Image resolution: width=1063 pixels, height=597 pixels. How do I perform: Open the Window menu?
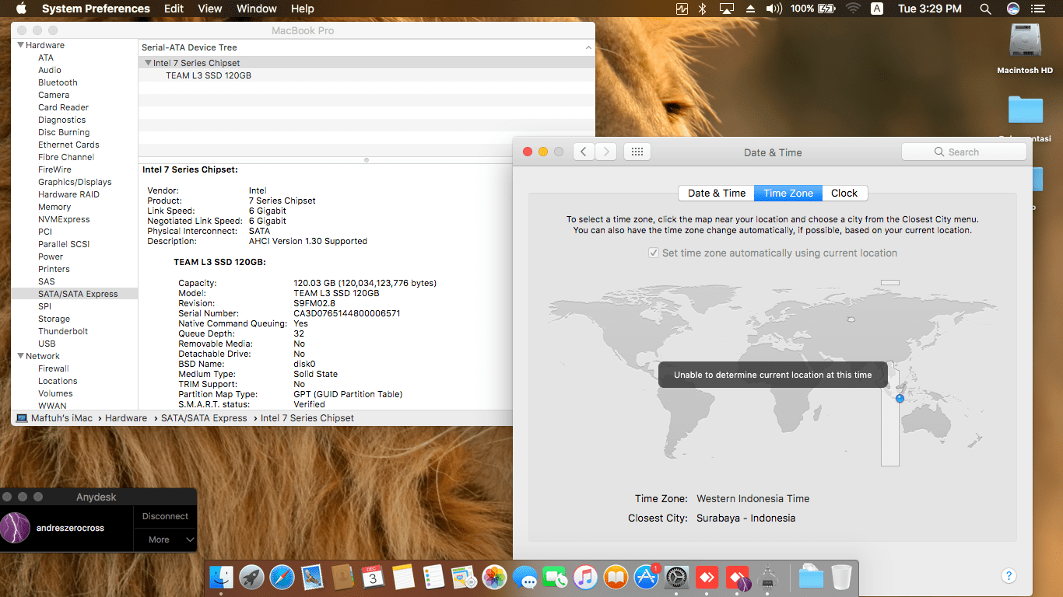pos(256,9)
